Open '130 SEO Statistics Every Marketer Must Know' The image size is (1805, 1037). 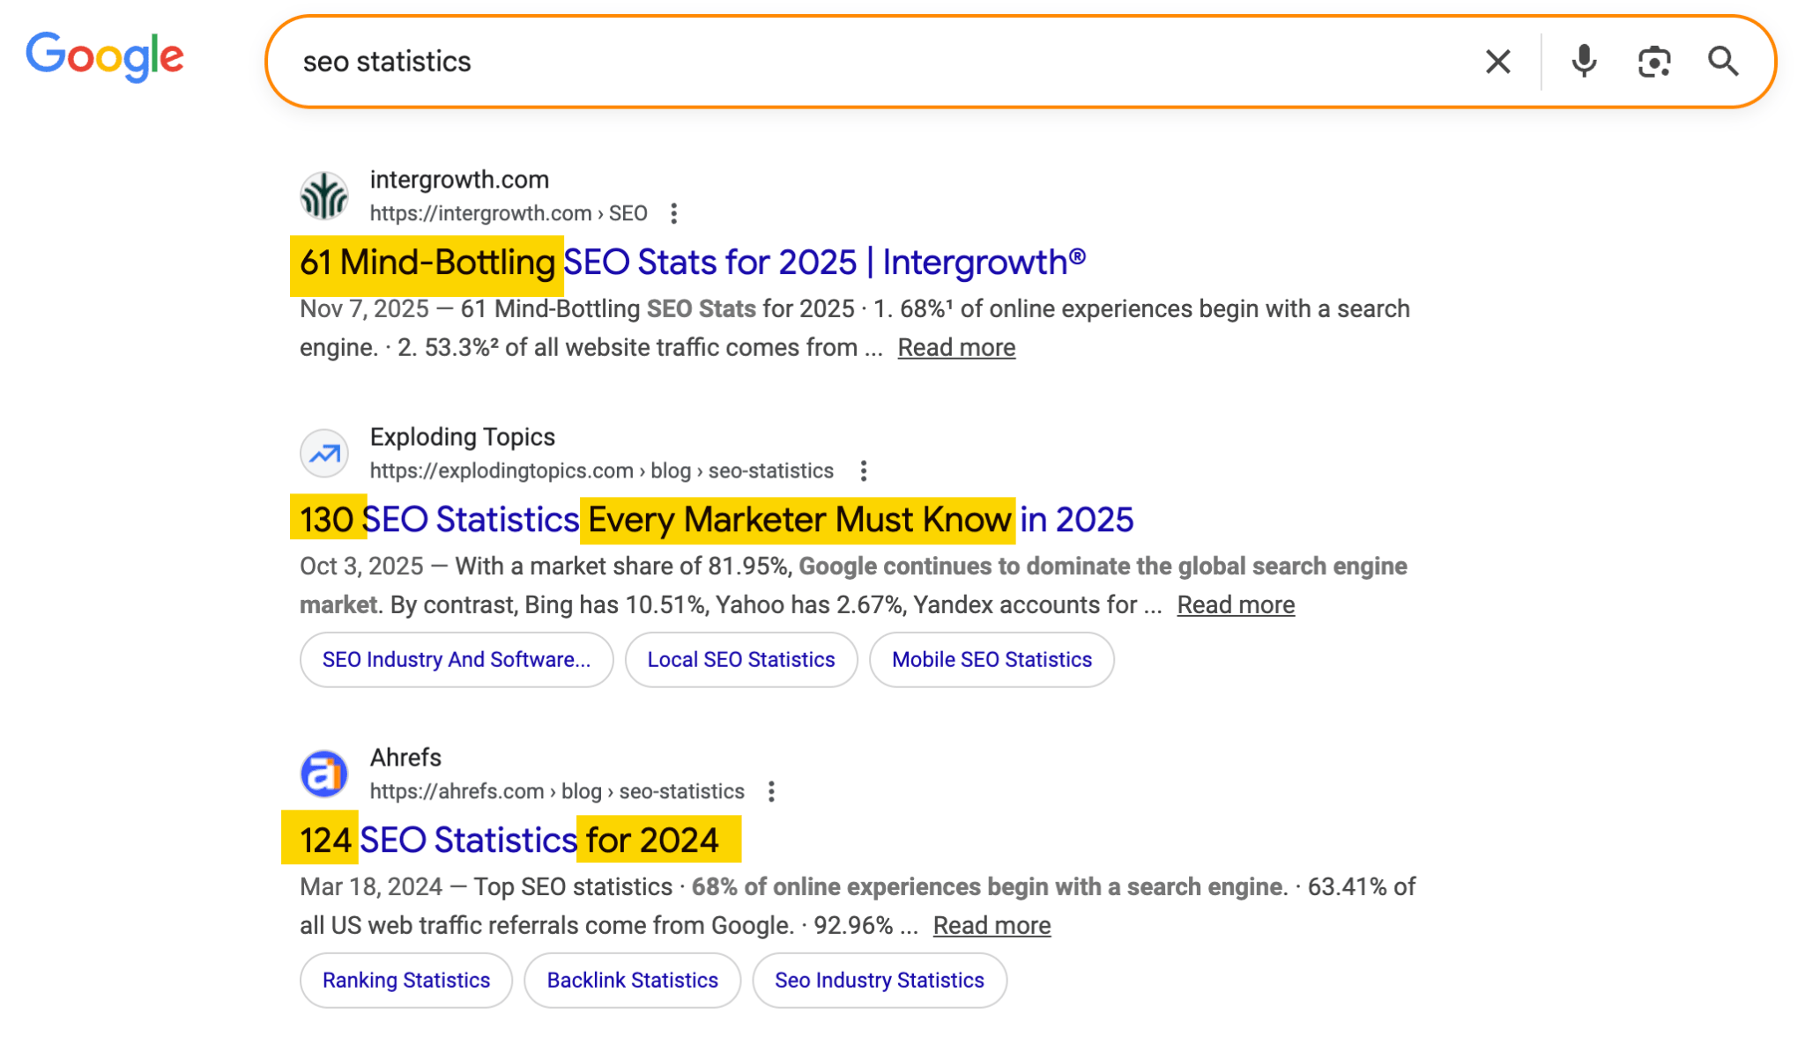tap(714, 519)
